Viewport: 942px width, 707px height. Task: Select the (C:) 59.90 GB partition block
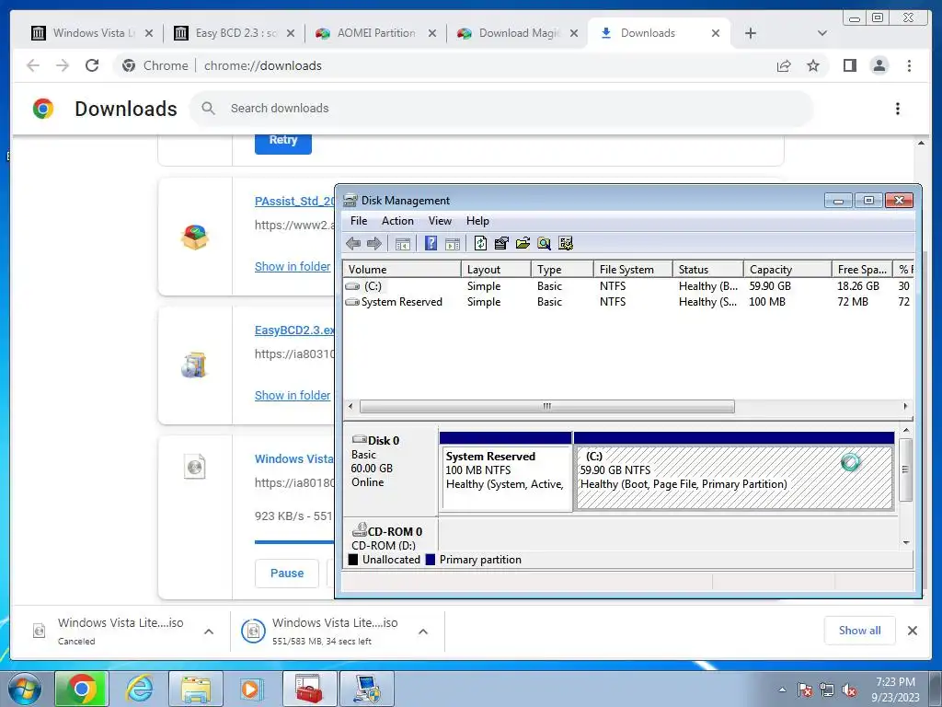(x=733, y=471)
